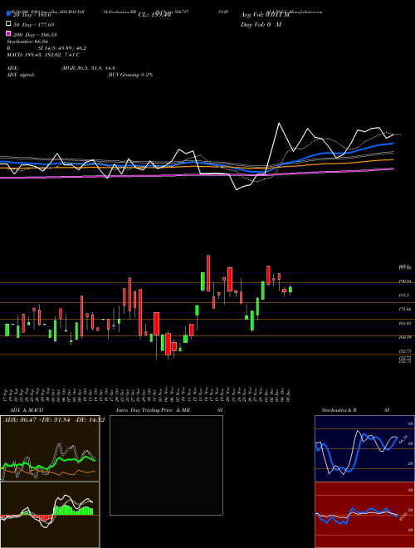Select the '200 Day = 166.33' legend text
The height and width of the screenshot is (548, 415).
pyautogui.click(x=35, y=35)
